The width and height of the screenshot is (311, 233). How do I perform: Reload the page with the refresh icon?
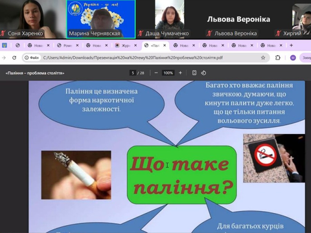14,58
